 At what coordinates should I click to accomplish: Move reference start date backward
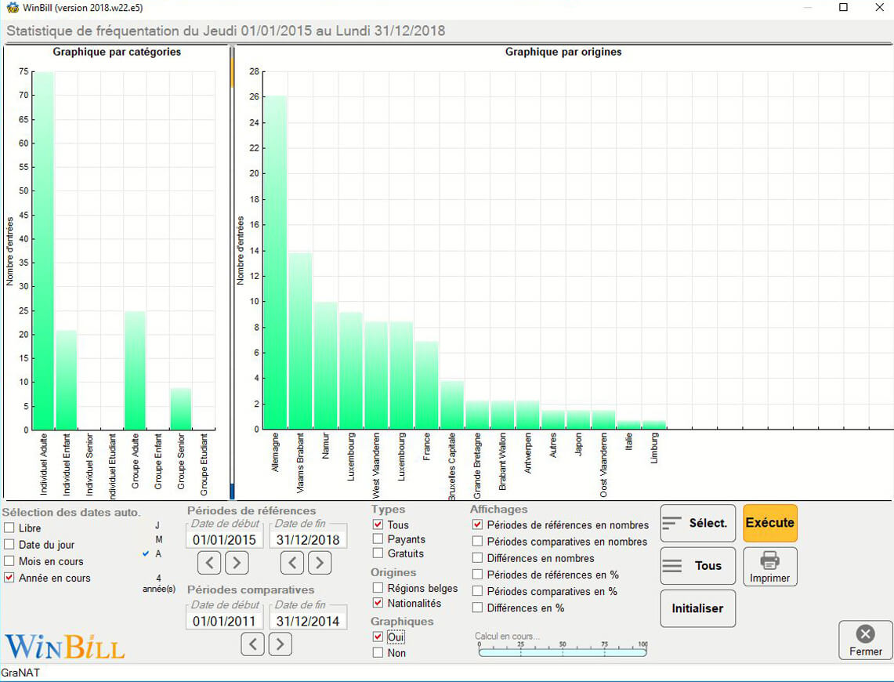click(209, 563)
